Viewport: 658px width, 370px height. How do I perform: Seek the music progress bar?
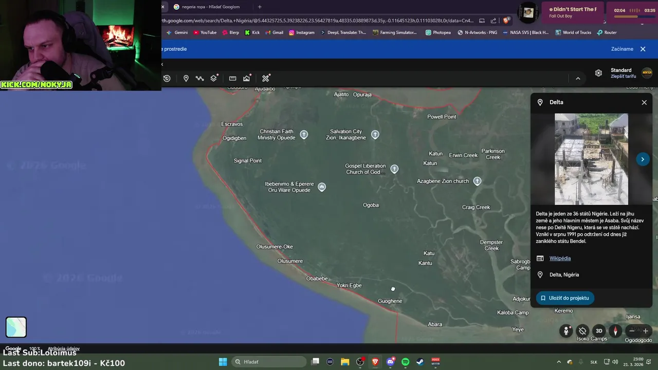(635, 16)
